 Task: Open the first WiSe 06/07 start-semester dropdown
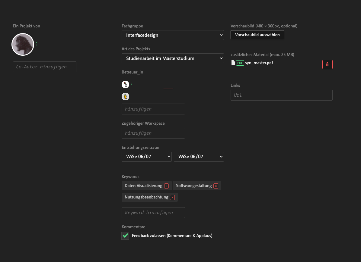point(147,157)
